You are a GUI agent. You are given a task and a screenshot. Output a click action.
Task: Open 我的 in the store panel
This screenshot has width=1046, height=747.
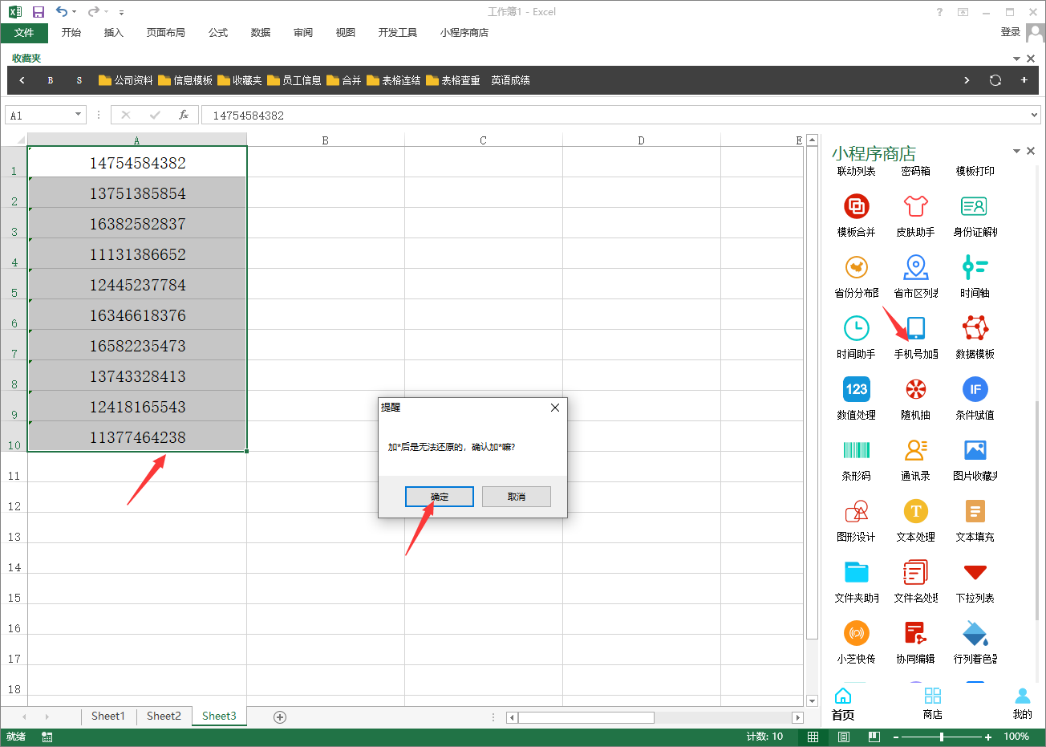coord(1023,704)
